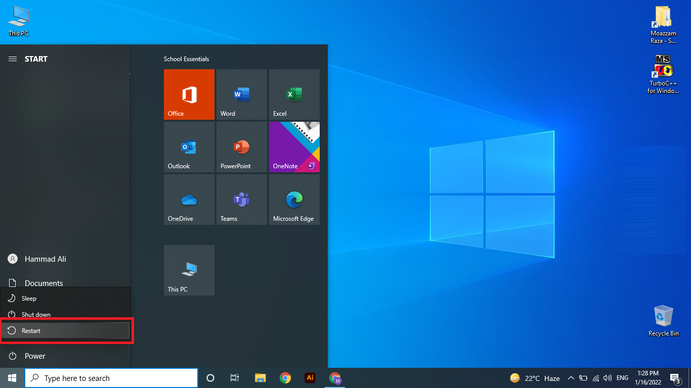
Task: Click the Type here to search box
Action: coord(111,378)
